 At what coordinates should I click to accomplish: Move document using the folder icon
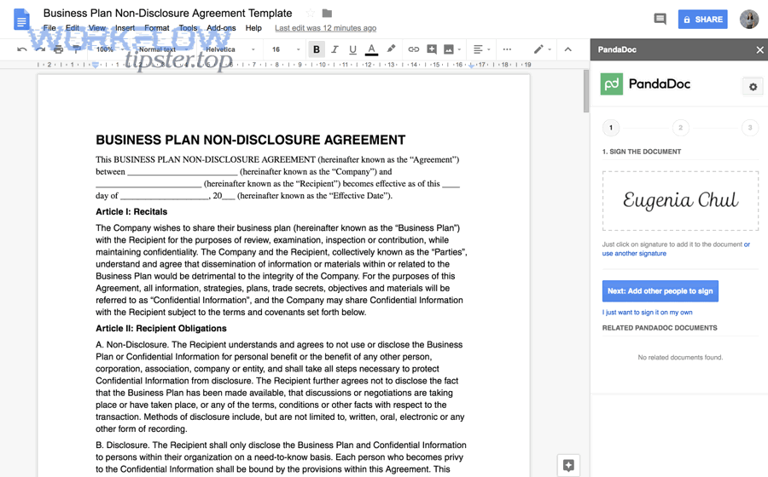point(327,13)
